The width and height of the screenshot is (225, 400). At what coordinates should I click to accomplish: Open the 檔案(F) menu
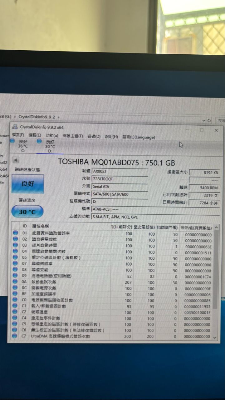tap(18, 135)
